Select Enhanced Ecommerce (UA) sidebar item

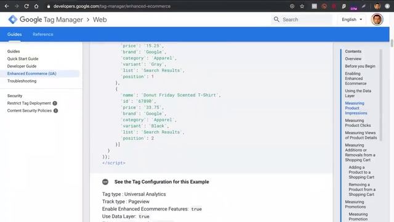39,73
